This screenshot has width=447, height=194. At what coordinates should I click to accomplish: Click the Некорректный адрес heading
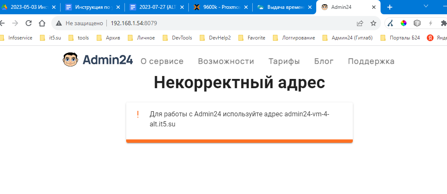tap(239, 83)
